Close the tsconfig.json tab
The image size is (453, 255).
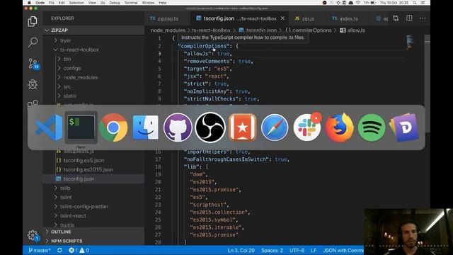click(282, 18)
